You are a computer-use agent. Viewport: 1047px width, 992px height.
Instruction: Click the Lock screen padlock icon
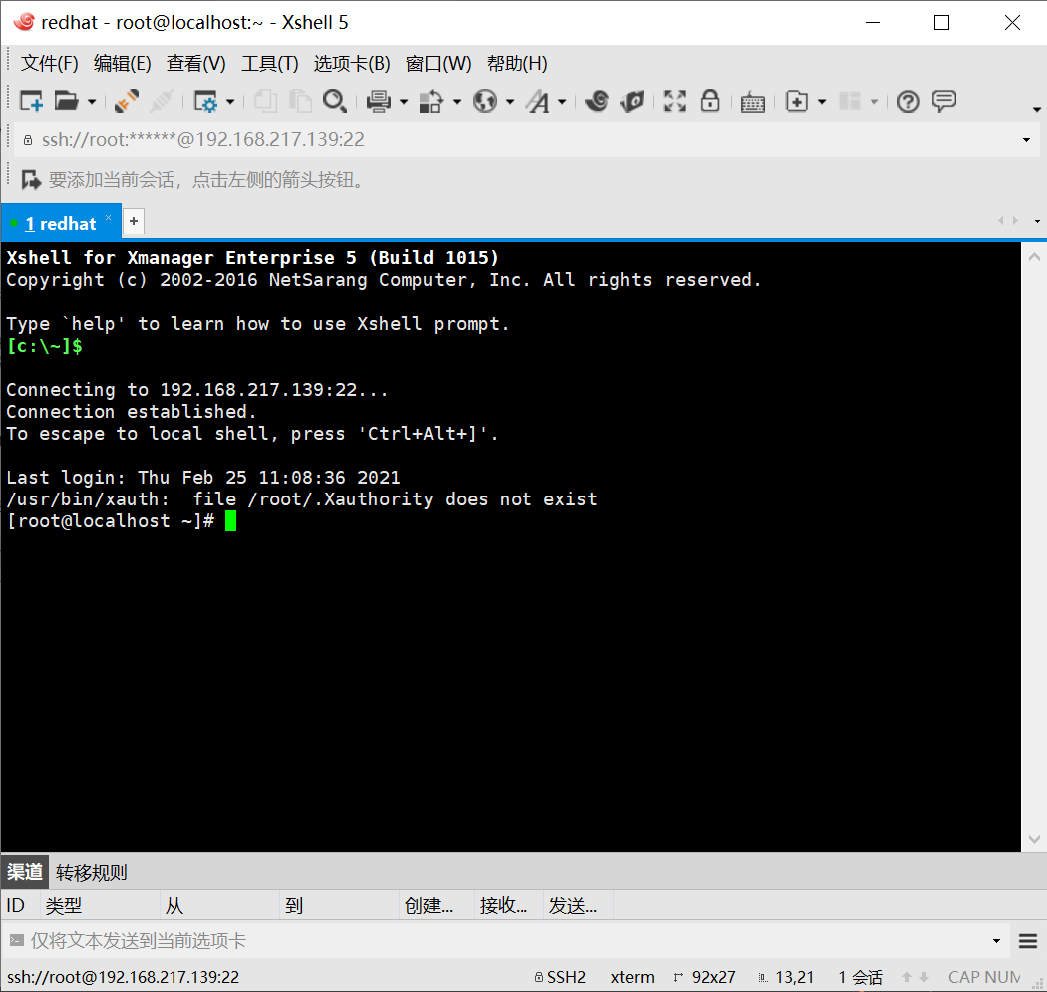click(x=710, y=102)
